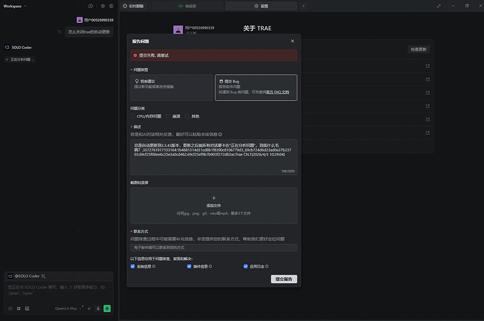Screen dimensions: 484x321
Task: Click the new chat plus icon beside Workspace
Action: pyautogui.click(x=90, y=6)
